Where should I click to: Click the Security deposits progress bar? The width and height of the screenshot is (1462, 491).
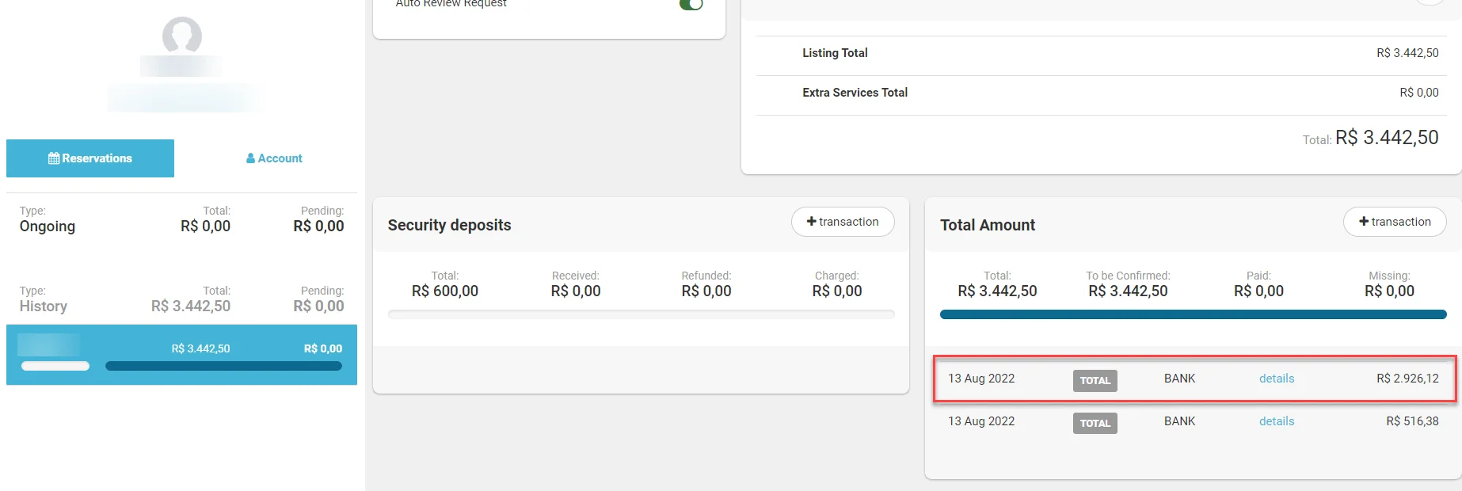pyautogui.click(x=641, y=314)
